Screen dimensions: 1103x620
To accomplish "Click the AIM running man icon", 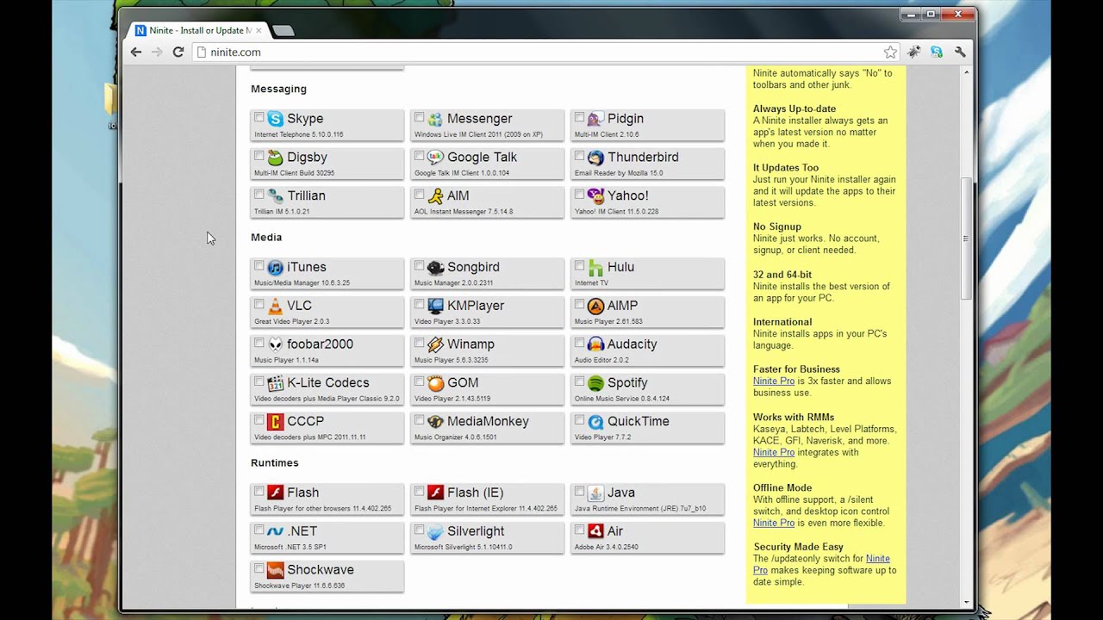I will 435,196.
